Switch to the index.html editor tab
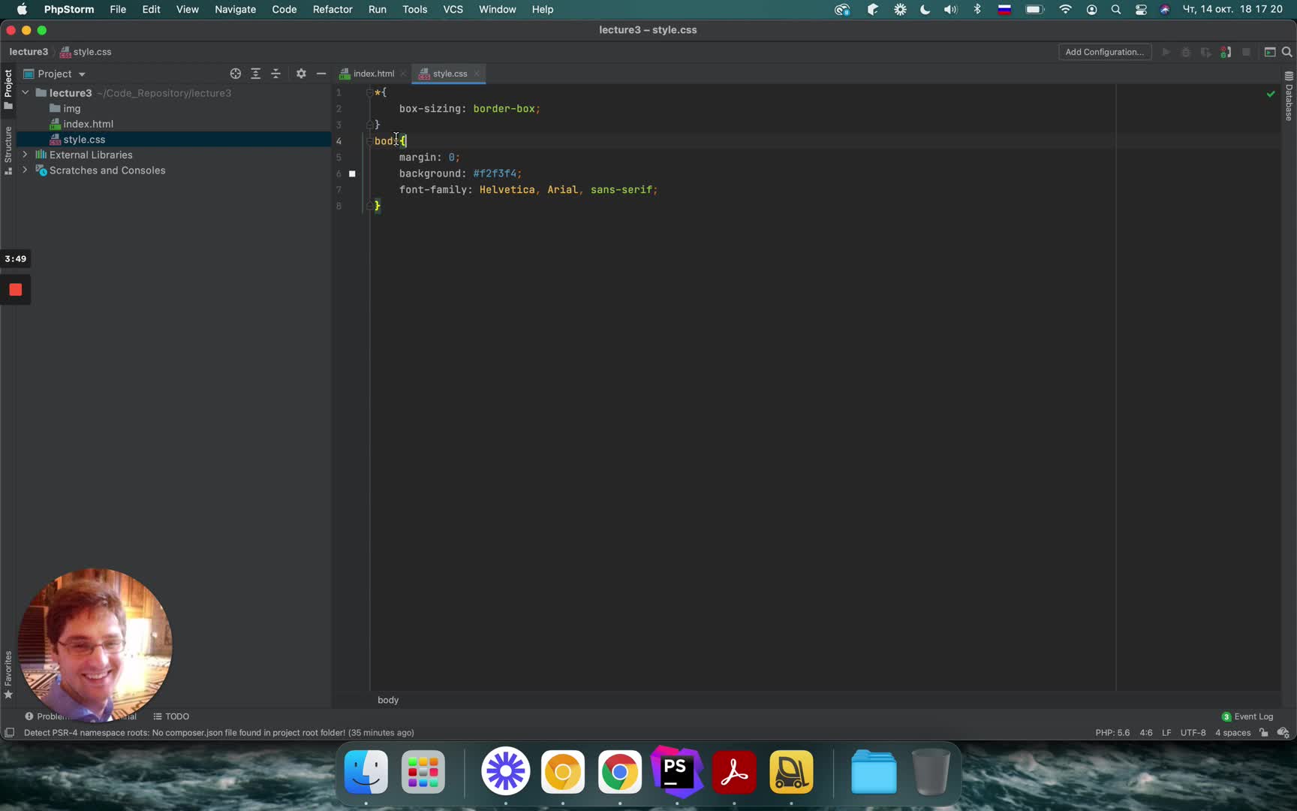 pos(373,74)
